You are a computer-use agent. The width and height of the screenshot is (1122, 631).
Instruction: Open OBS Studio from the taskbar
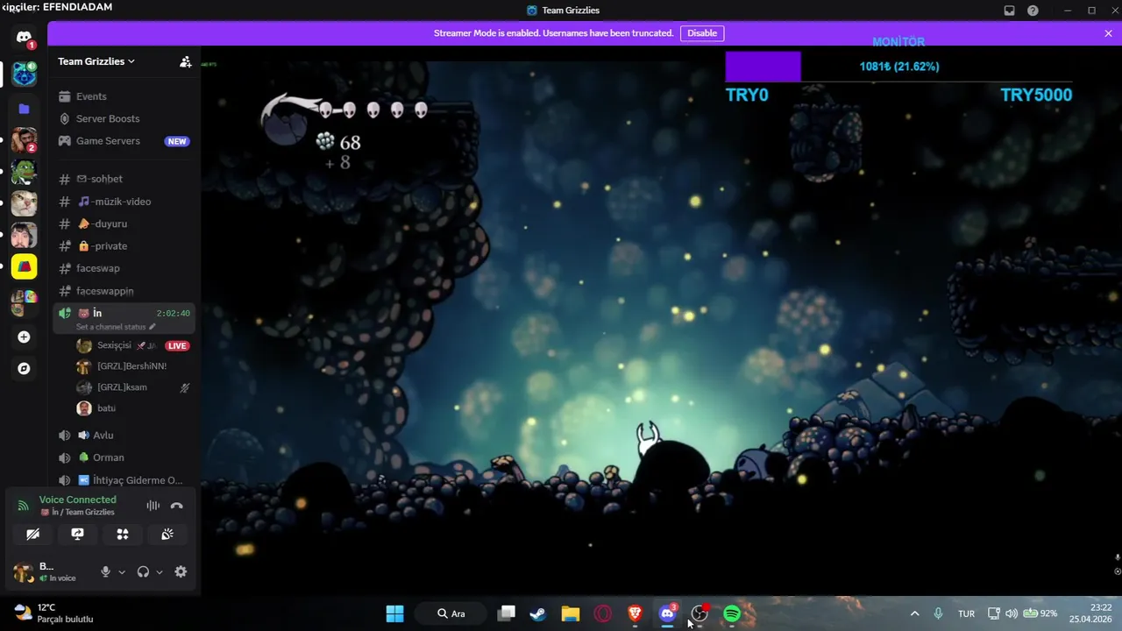pyautogui.click(x=699, y=613)
